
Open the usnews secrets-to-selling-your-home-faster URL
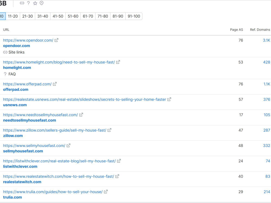(85, 99)
